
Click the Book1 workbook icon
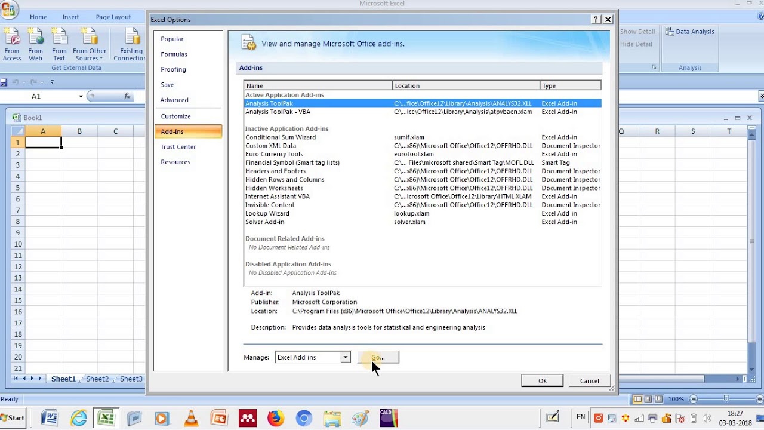17,118
